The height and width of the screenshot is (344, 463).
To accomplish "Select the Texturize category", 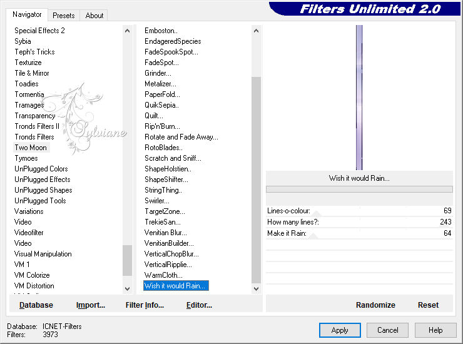I will point(28,63).
